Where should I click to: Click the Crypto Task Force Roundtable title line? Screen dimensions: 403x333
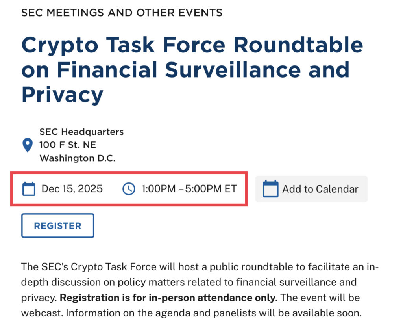(192, 45)
